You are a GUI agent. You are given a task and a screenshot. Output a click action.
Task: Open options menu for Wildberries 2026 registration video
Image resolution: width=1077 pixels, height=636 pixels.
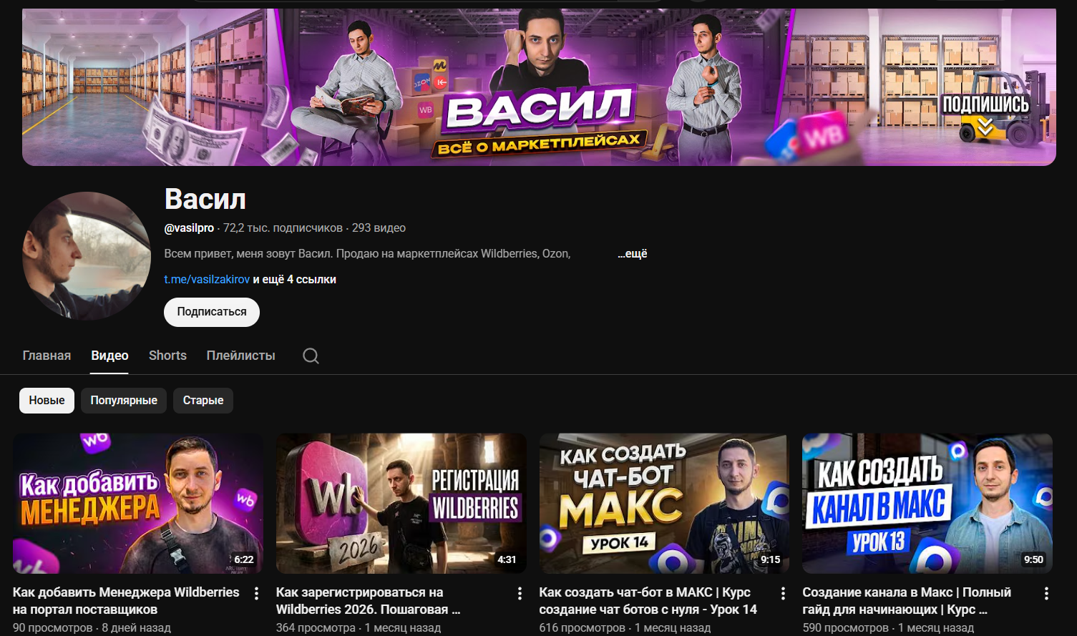(x=520, y=593)
